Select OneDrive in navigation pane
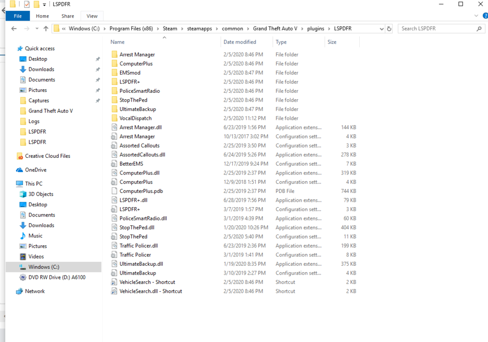 pyautogui.click(x=36, y=170)
